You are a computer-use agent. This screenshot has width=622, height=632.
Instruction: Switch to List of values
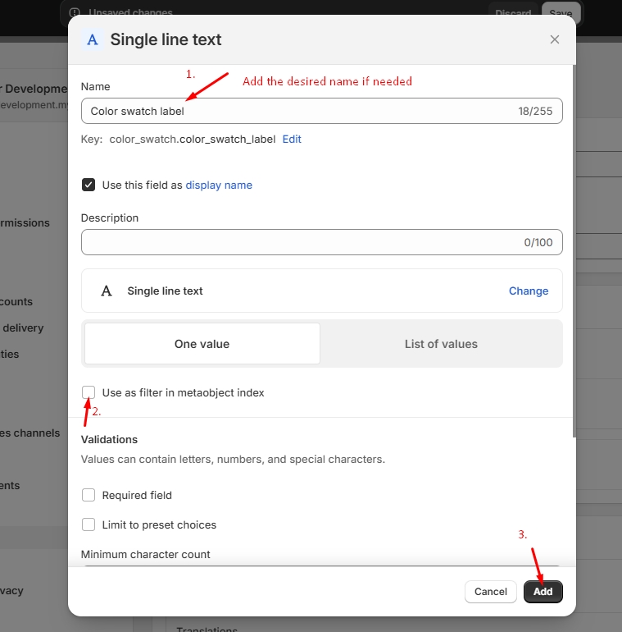(441, 344)
